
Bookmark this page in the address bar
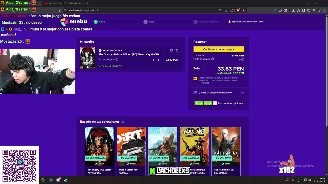(59, 10)
